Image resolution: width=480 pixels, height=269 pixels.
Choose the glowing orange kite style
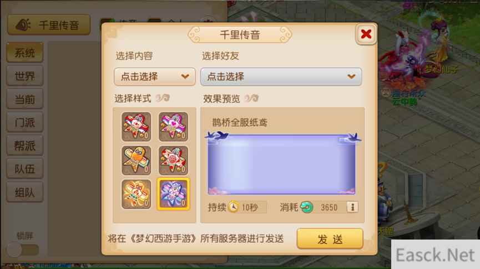(136, 194)
